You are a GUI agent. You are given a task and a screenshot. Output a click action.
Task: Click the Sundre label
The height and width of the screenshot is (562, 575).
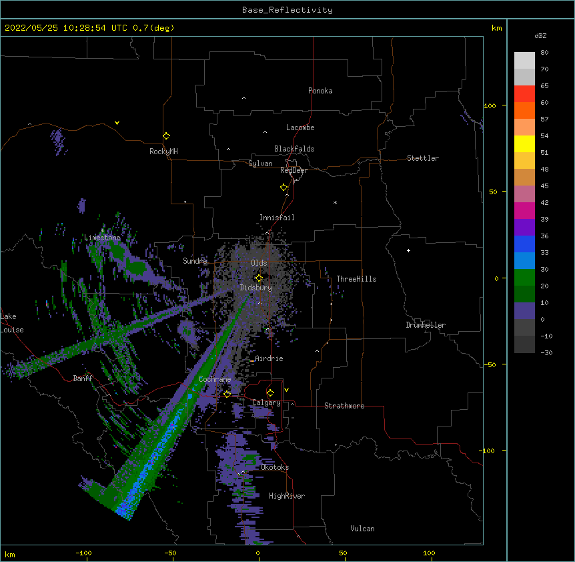point(195,261)
